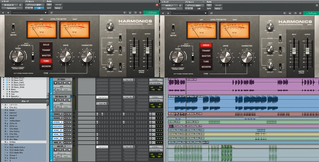This screenshot has height=162, width=319.
Task: Click the settings gear in the left Harmonics toolbar
Action: pos(140,13)
